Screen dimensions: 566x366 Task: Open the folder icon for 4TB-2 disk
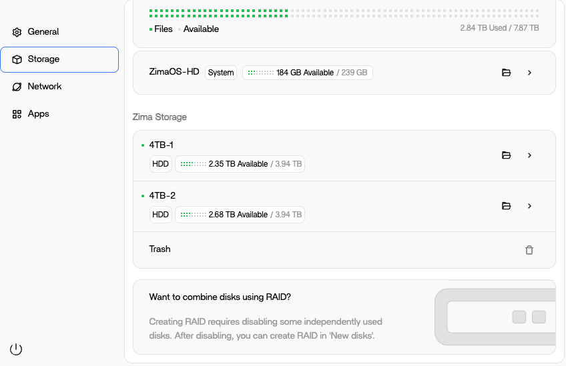[506, 206]
